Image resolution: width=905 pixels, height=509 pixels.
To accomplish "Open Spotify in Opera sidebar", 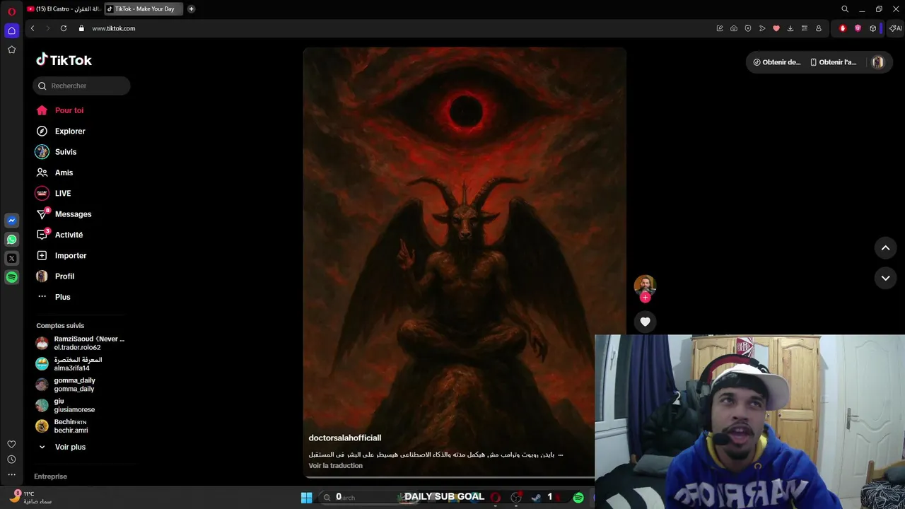I will click(x=11, y=278).
